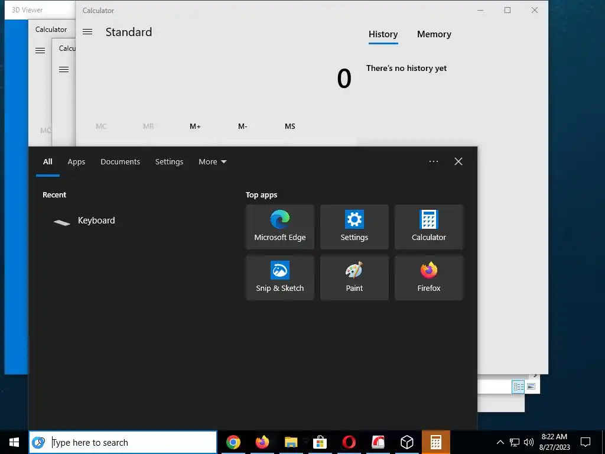Select the Apps search filter tab
The width and height of the screenshot is (605, 454).
click(76, 162)
